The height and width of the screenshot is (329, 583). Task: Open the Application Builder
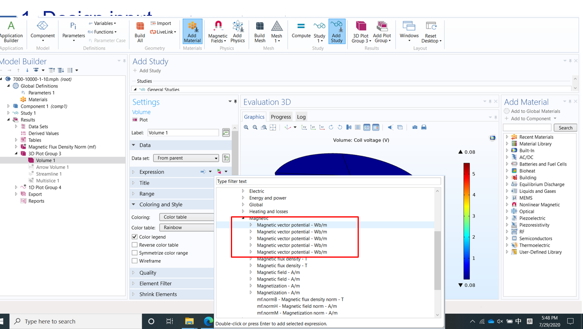coord(11,32)
